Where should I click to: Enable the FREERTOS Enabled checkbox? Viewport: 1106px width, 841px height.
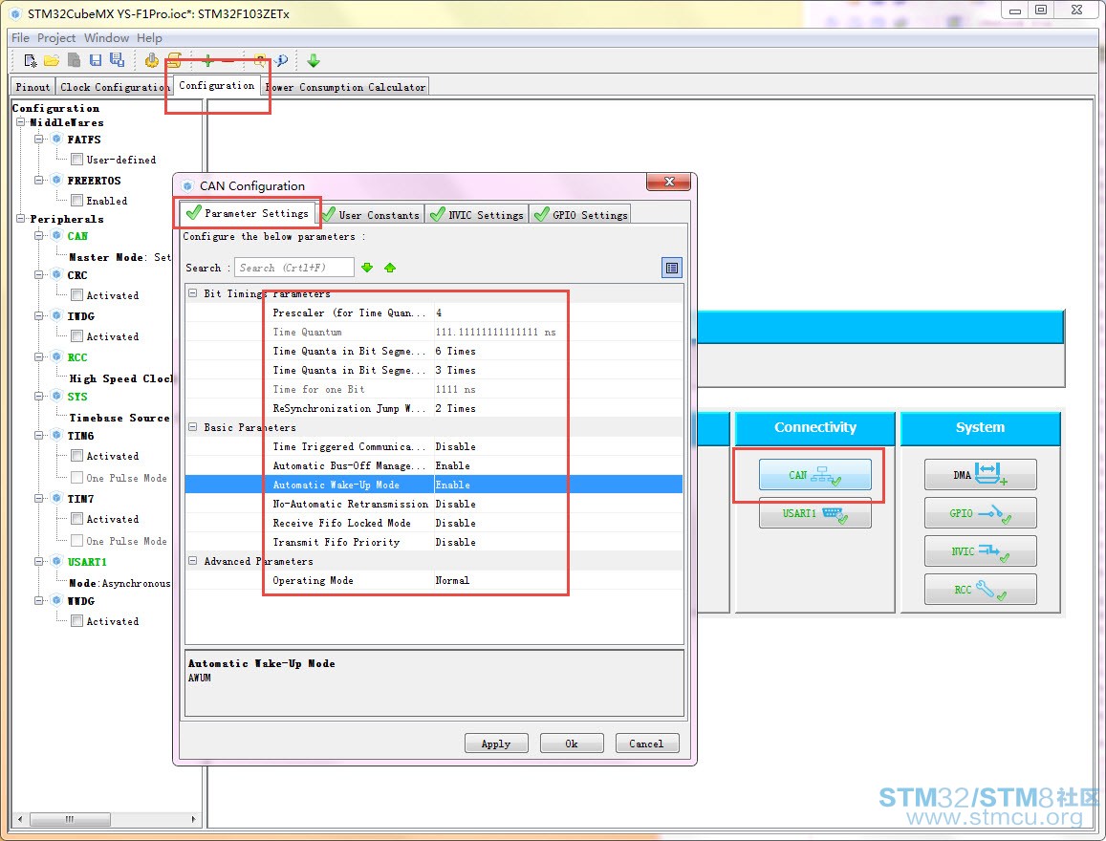(76, 200)
